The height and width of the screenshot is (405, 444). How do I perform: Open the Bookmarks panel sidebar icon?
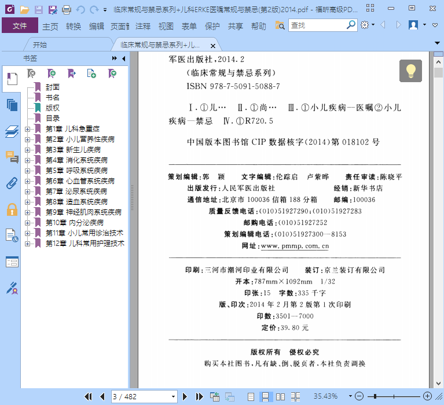[12, 79]
